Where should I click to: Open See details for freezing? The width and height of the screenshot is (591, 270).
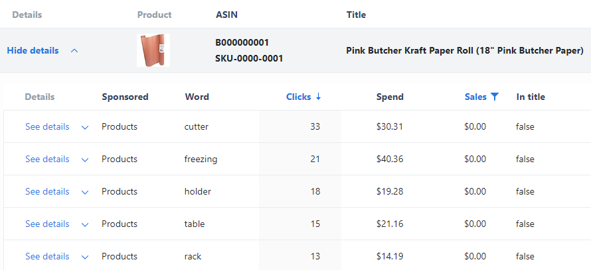click(x=47, y=159)
